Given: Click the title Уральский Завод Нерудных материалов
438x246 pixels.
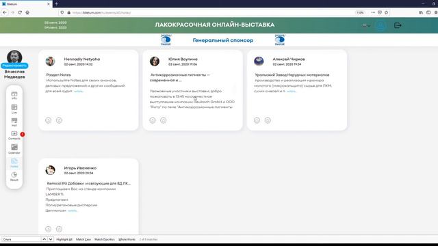Looking at the screenshot, I should coord(292,74).
